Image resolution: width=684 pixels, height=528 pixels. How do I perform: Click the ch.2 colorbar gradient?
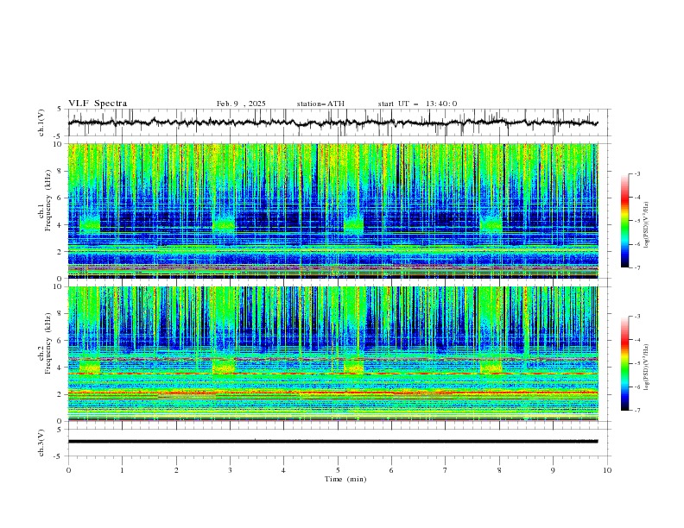click(x=624, y=363)
